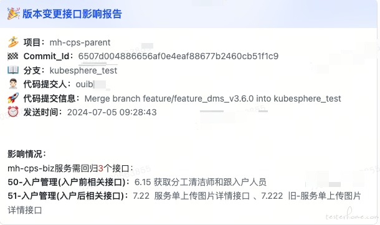
Task: Click interface 7.22 服务单上传图片详情接口
Action: pyautogui.click(x=191, y=196)
